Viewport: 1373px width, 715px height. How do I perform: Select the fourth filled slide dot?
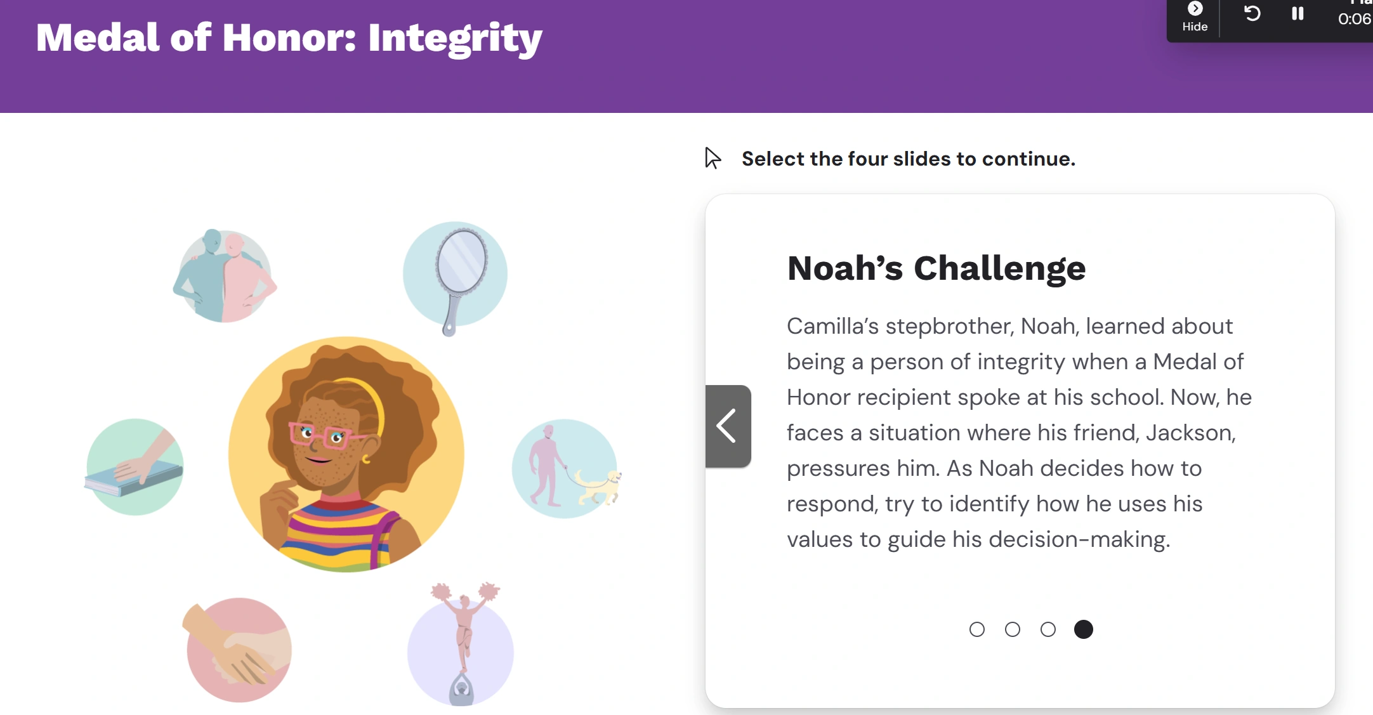click(1084, 629)
